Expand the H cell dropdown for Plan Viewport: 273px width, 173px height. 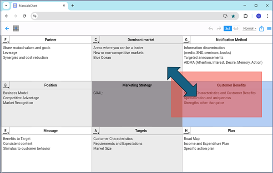[x=186, y=131]
